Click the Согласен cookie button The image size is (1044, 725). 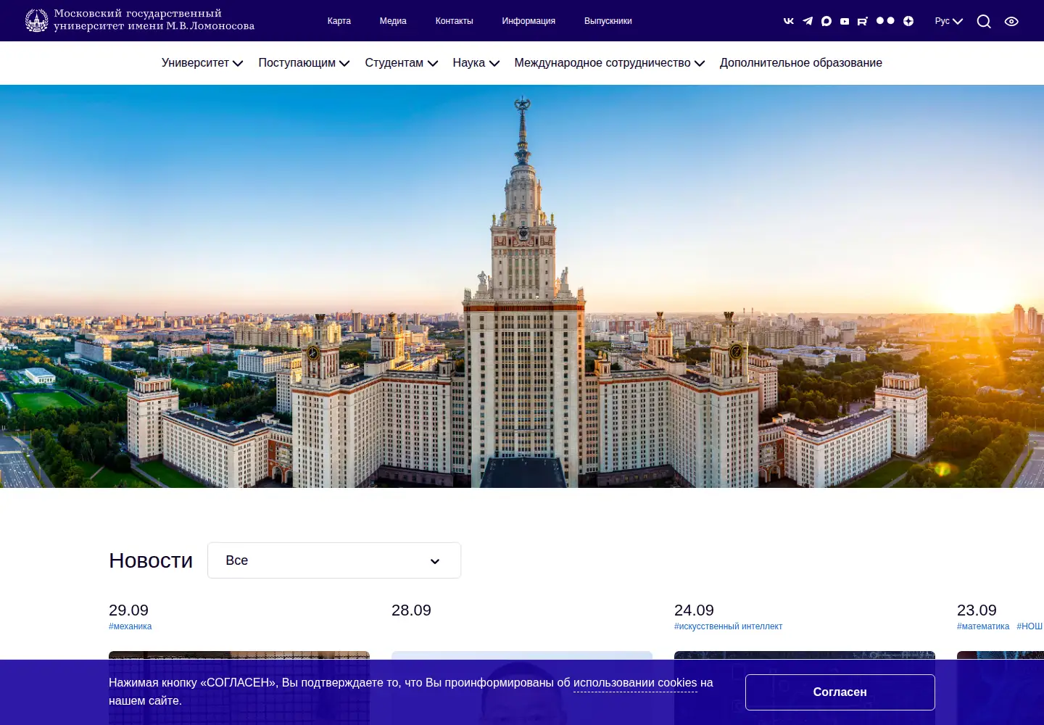[x=840, y=692]
